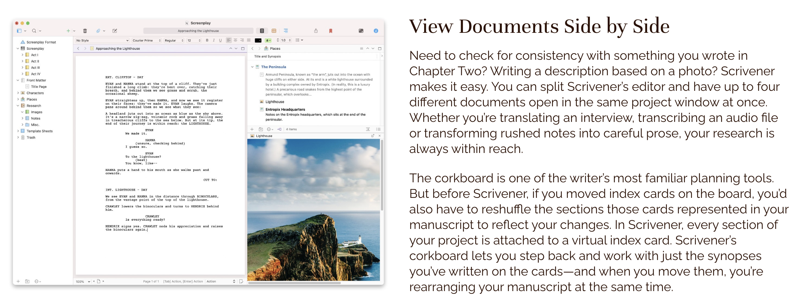Click the Share/compile icon in toolbar
Screen dimensions: 802x308
pyautogui.click(x=316, y=31)
